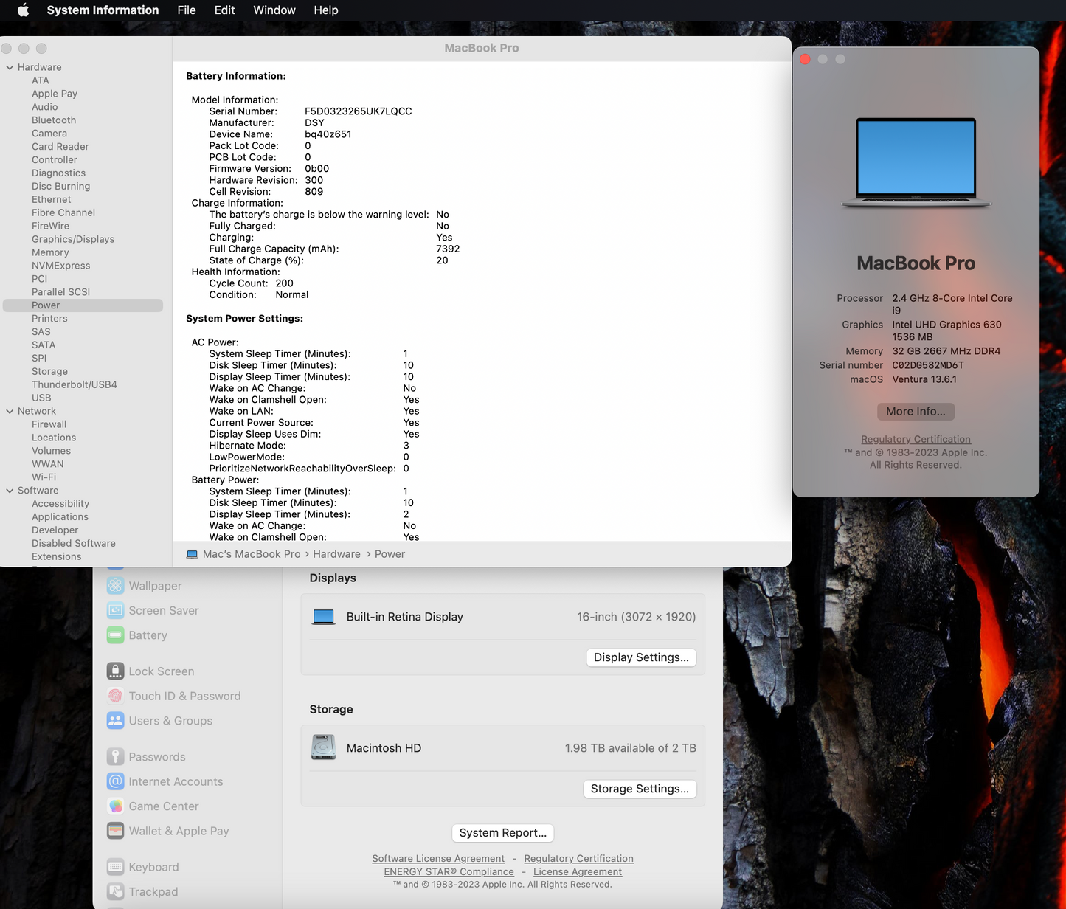Image resolution: width=1066 pixels, height=909 pixels.
Task: Open Screen Saver preferences
Action: (x=162, y=610)
